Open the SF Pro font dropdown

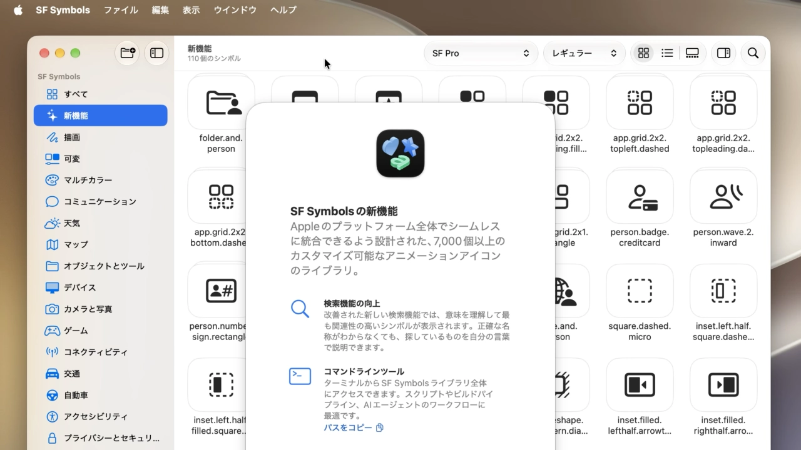point(481,53)
